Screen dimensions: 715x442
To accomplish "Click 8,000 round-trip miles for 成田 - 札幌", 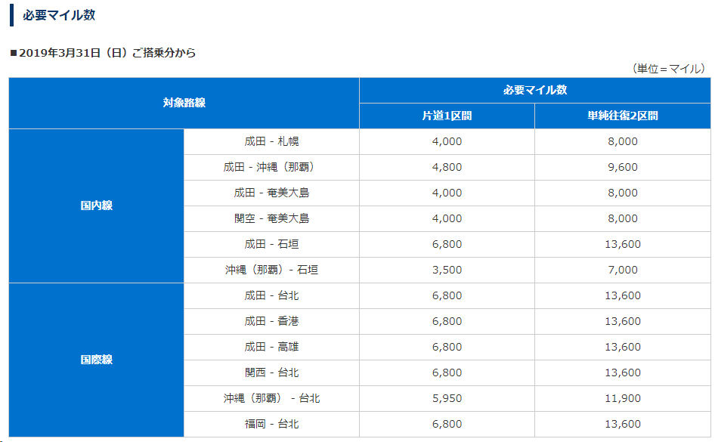I will click(623, 142).
